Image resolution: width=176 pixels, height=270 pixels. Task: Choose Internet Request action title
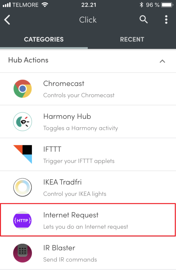(x=71, y=215)
